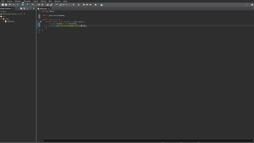
Task: Click the Open Type folder icon
Action: coord(48,5)
